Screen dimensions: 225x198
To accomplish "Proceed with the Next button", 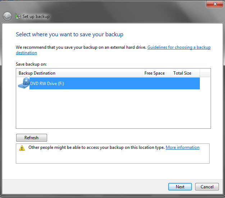I will point(180,187).
